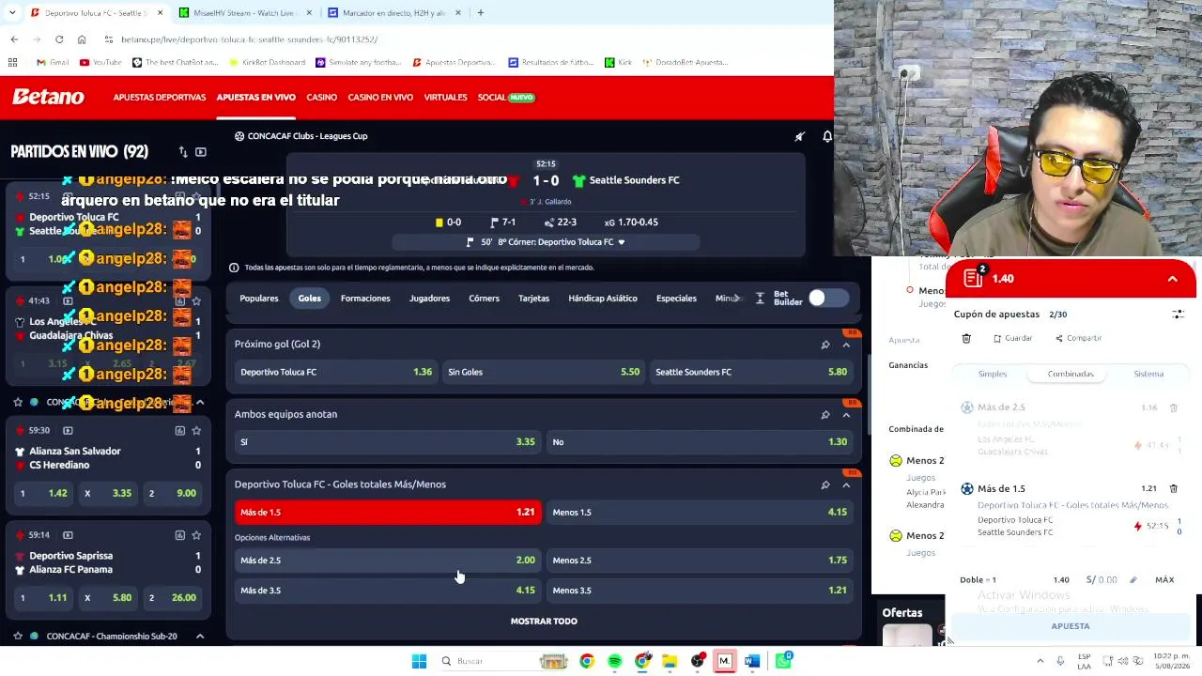Go to the Hándicap Asiático tab
Screen dimensions: 1202x676
[x=603, y=299]
